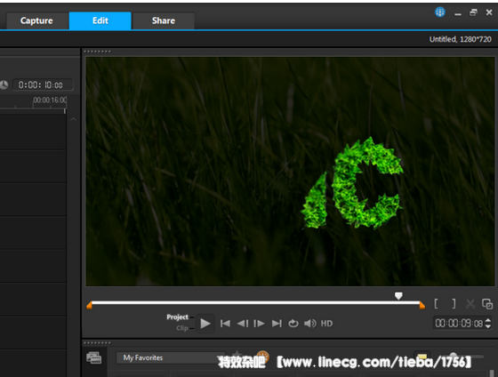Click the right orange trim marker
Viewport: 498px width, 377px height.
point(422,306)
